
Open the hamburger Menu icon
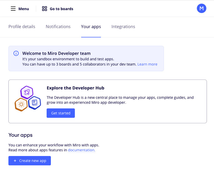pyautogui.click(x=13, y=9)
